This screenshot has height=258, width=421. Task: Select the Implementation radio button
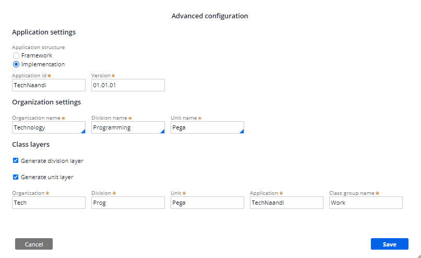[16, 65]
